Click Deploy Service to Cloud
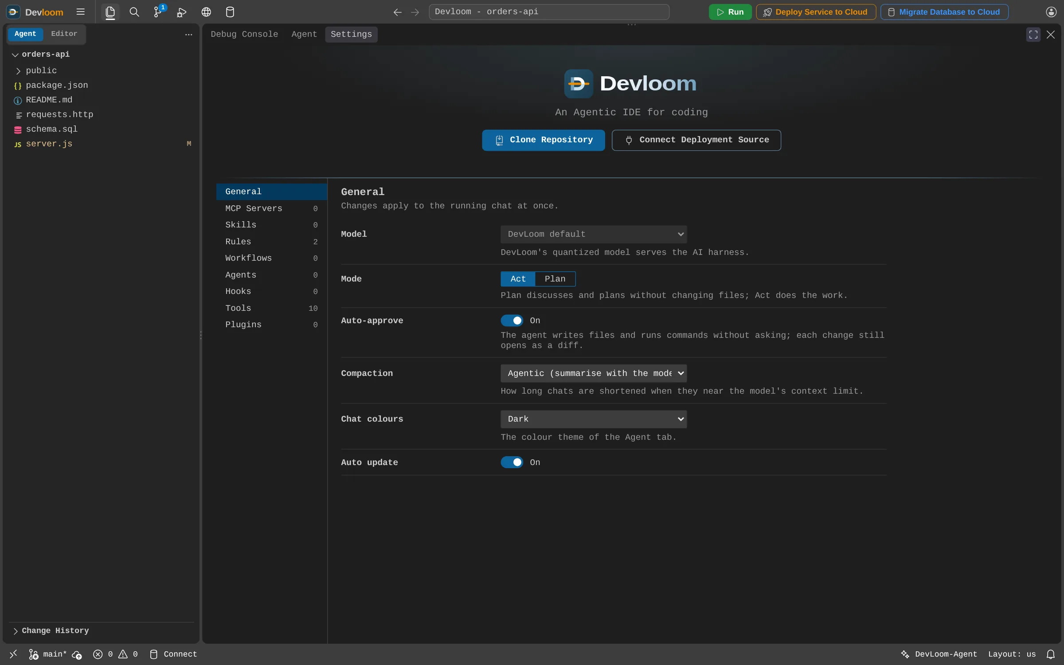 tap(816, 12)
